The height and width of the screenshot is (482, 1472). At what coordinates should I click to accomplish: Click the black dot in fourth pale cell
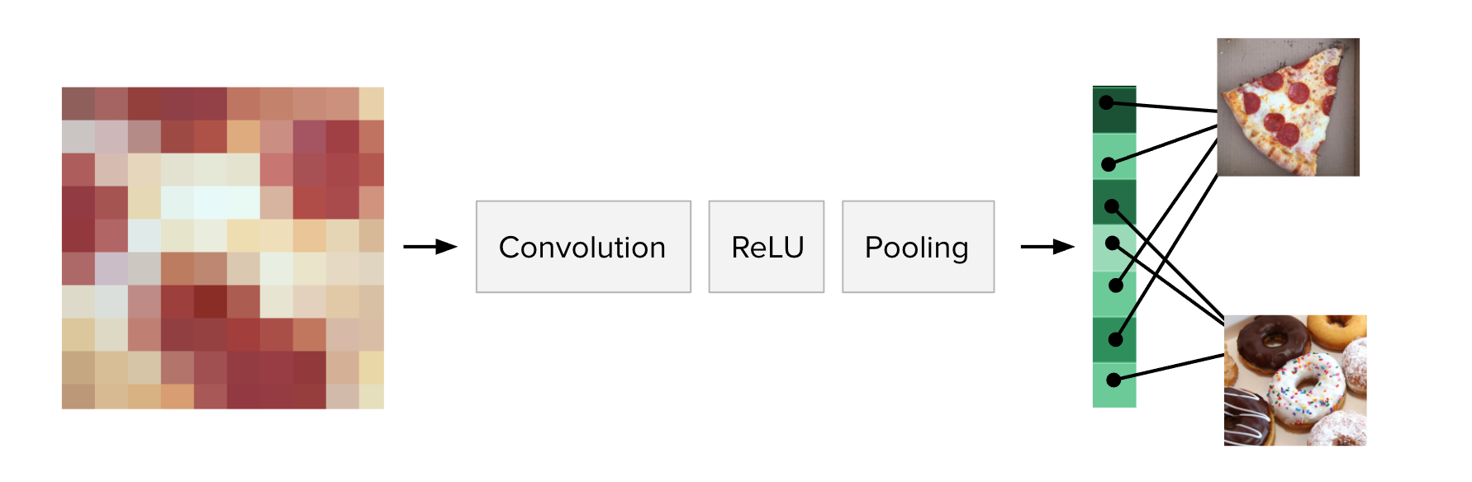click(x=1112, y=243)
